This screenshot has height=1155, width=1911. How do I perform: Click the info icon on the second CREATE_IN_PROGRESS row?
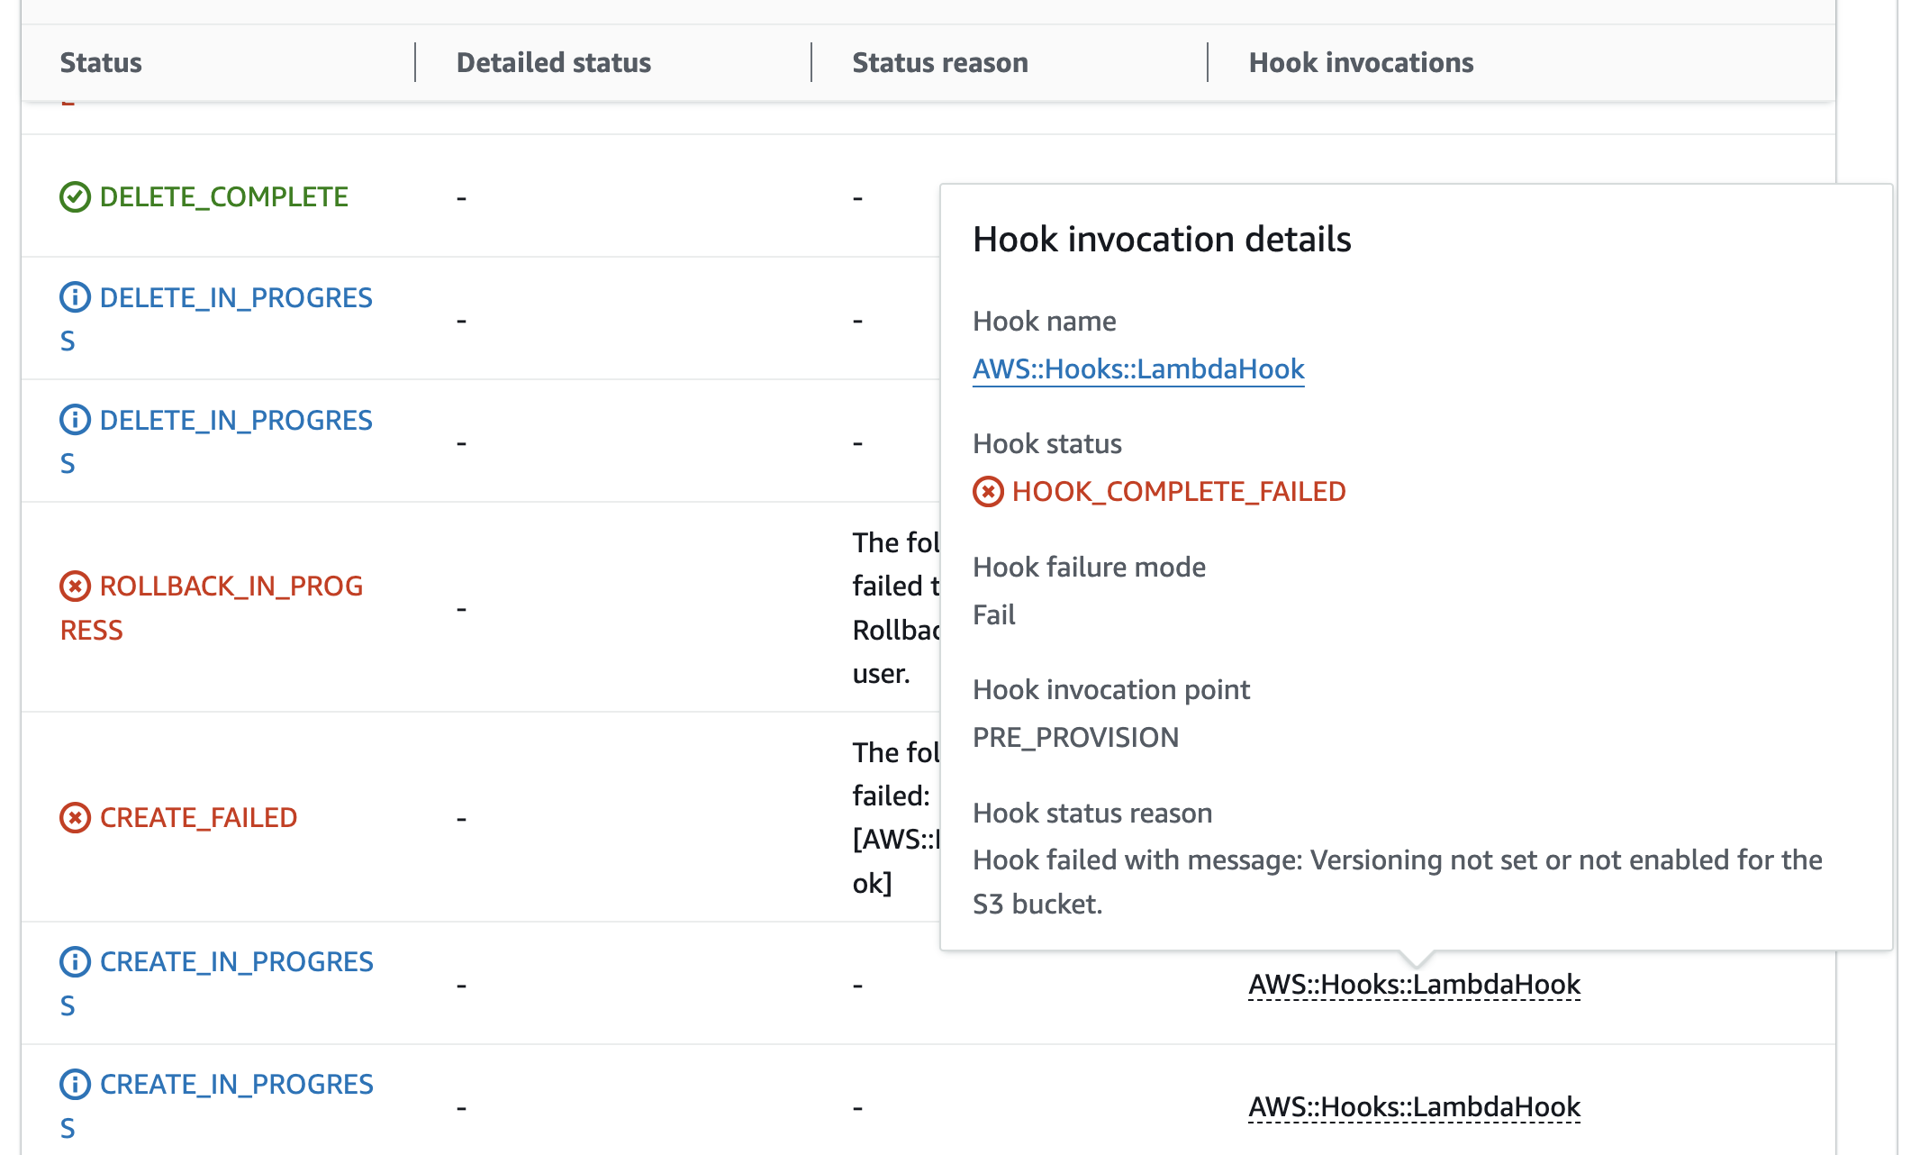click(x=75, y=1083)
